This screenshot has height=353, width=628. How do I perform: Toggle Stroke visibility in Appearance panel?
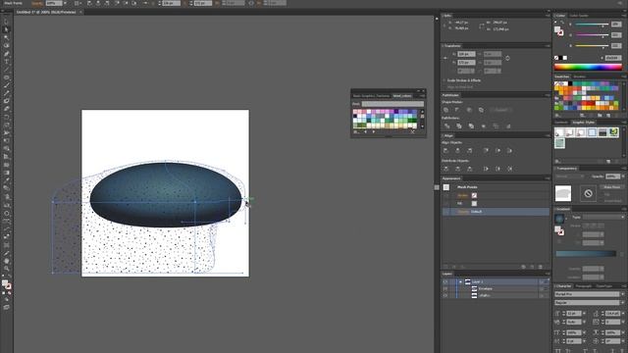click(x=445, y=195)
